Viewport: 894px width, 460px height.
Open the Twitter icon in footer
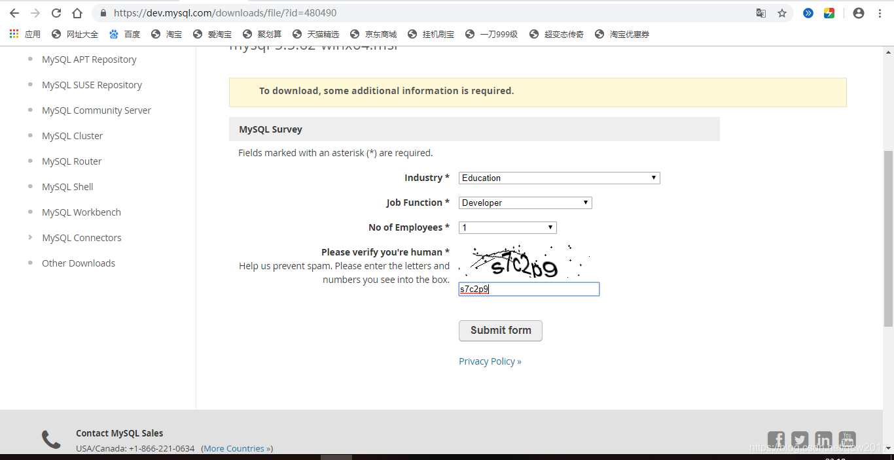click(x=800, y=440)
